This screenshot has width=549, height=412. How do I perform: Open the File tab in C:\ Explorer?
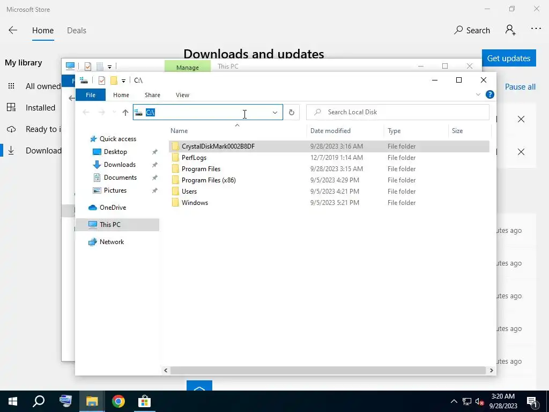pyautogui.click(x=90, y=95)
